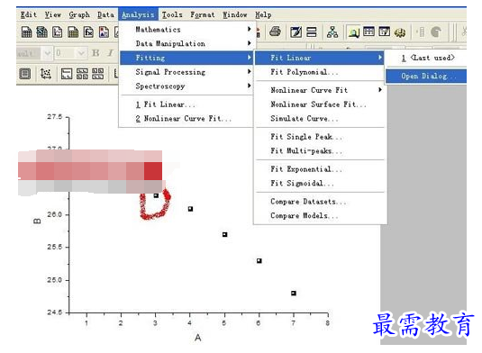Image resolution: width=482 pixels, height=353 pixels.
Task: Click the grayed column icon before recalculate
Action: pos(421,32)
